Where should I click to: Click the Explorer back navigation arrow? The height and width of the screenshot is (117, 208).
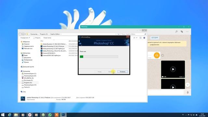pyautogui.click(x=20, y=34)
